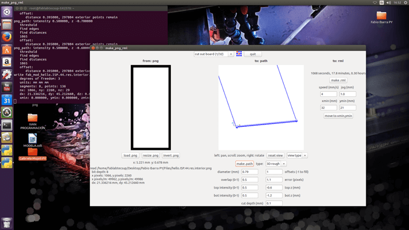The width and height of the screenshot is (409, 230).
Task: Click the 'segments: 8, points: 136' terminal line
Action: (x=43, y=86)
